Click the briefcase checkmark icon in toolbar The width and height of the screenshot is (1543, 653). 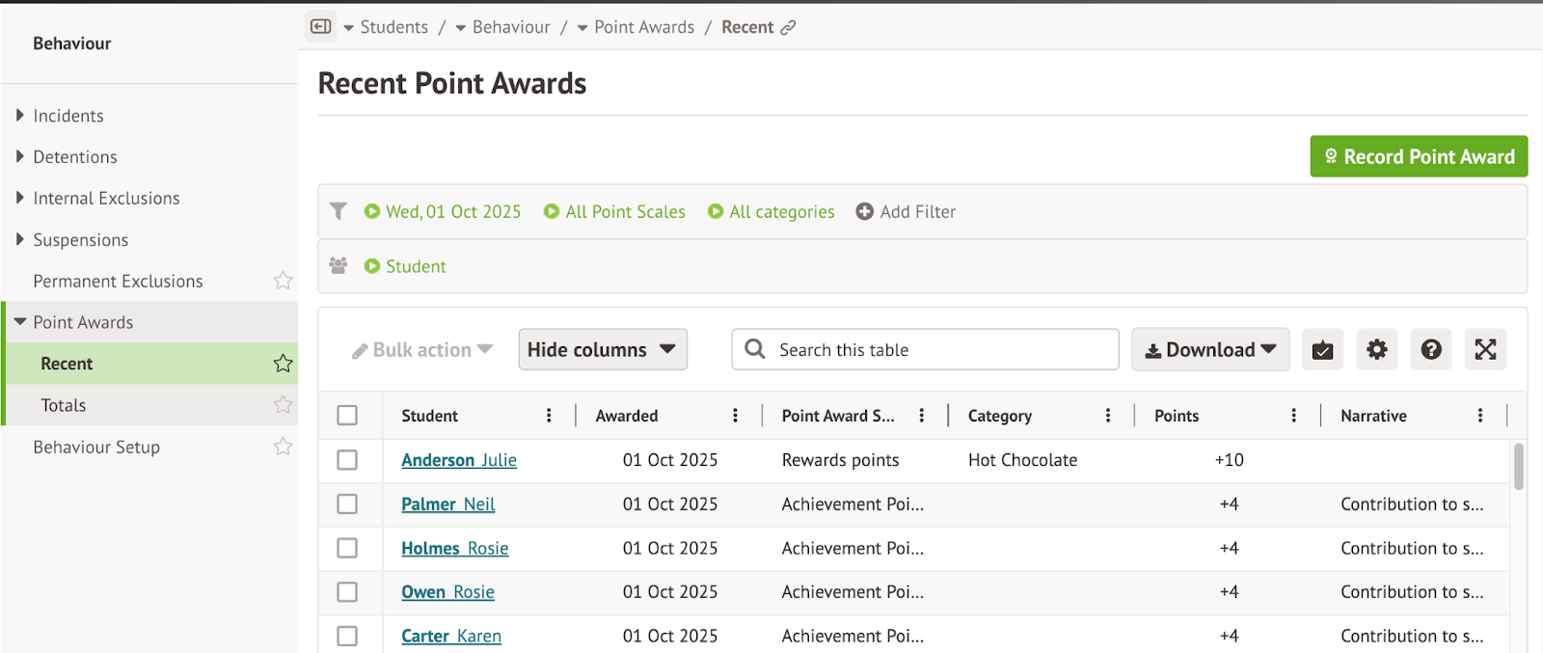point(1322,349)
